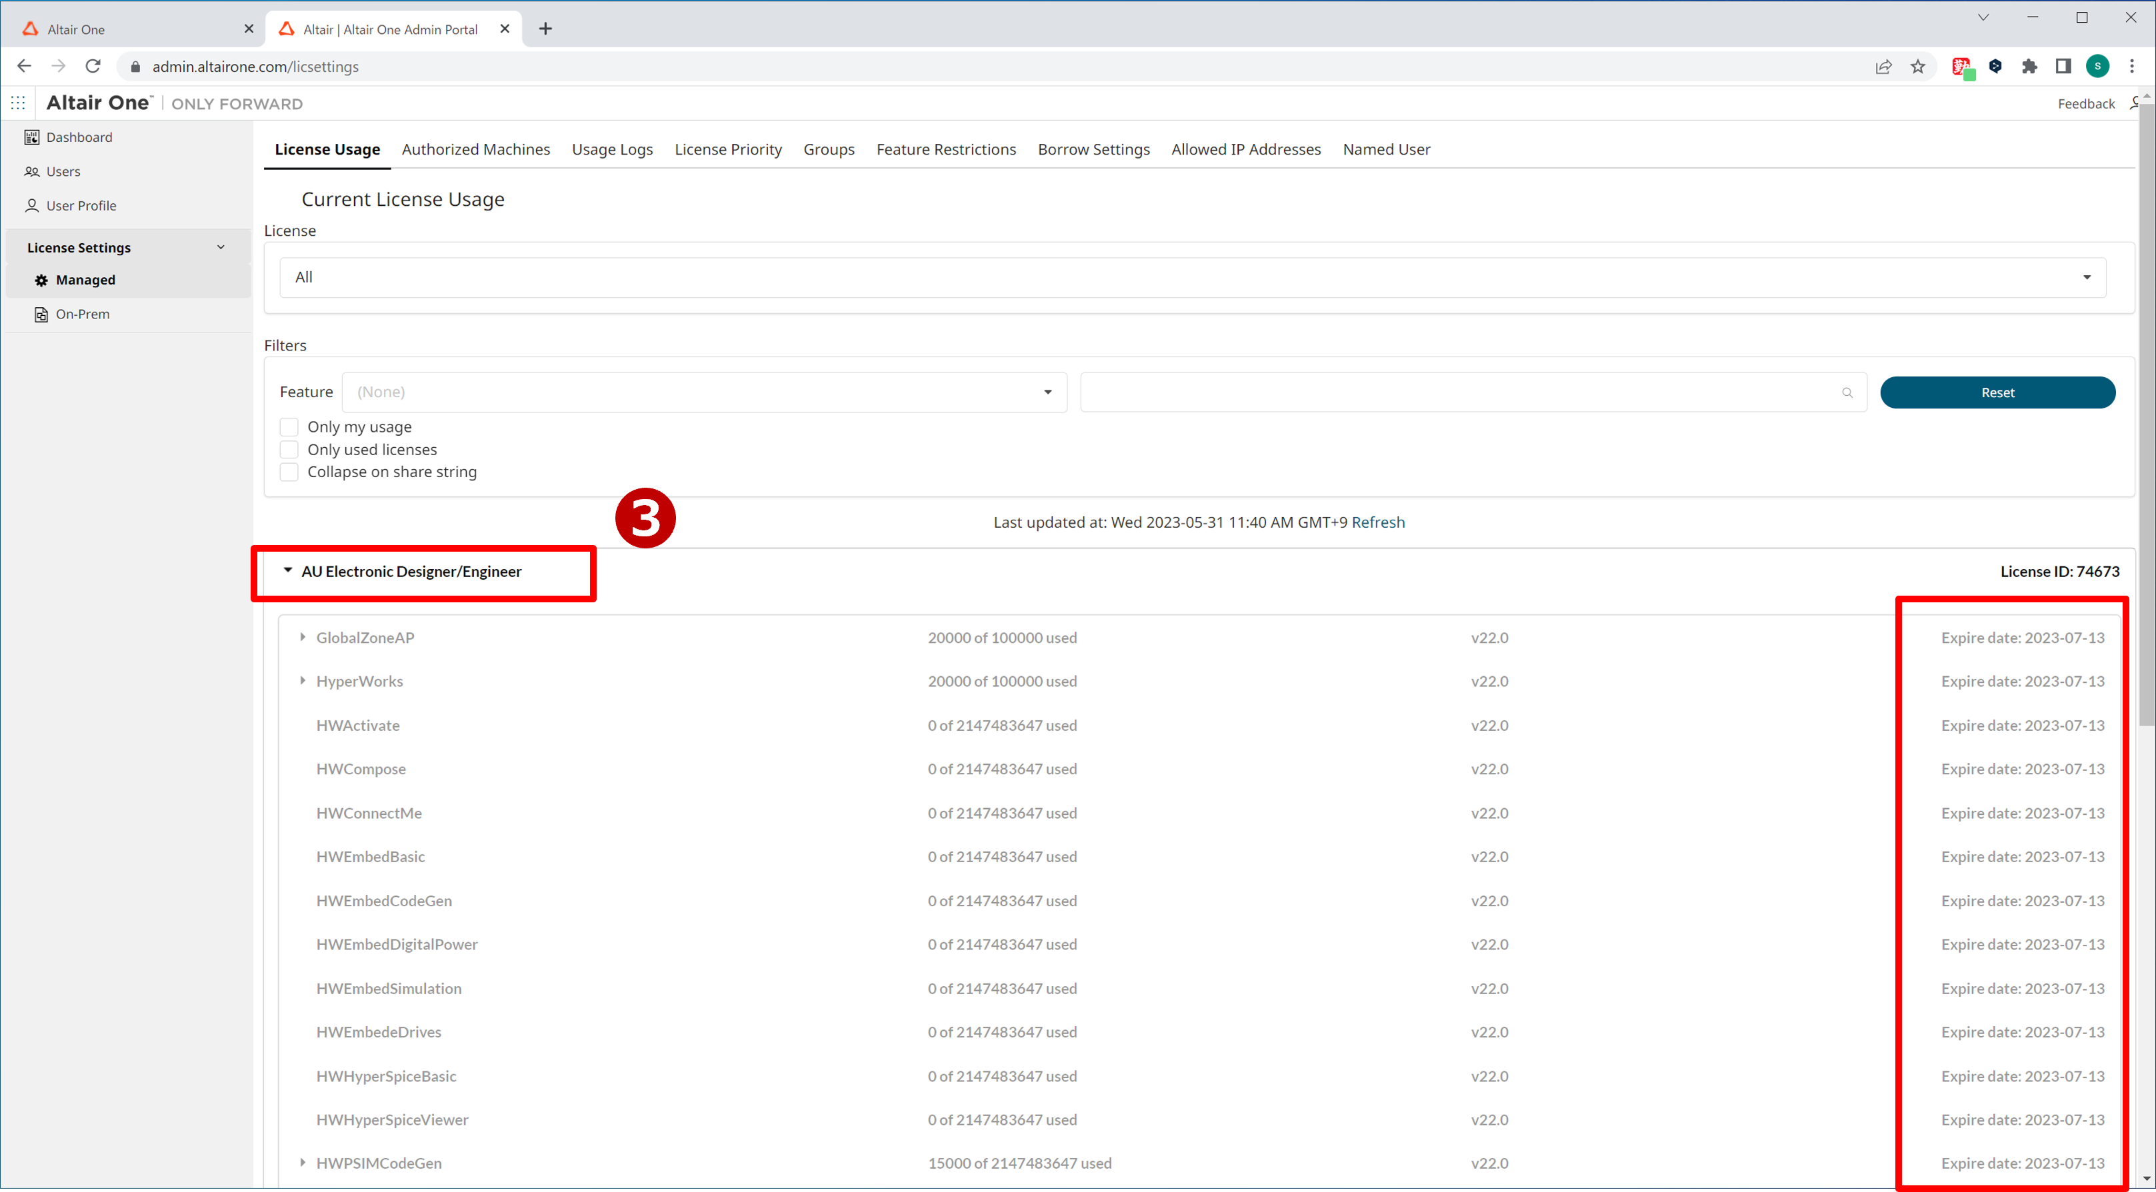Open the Borrow Settings tab
This screenshot has height=1192, width=2156.
[1093, 150]
